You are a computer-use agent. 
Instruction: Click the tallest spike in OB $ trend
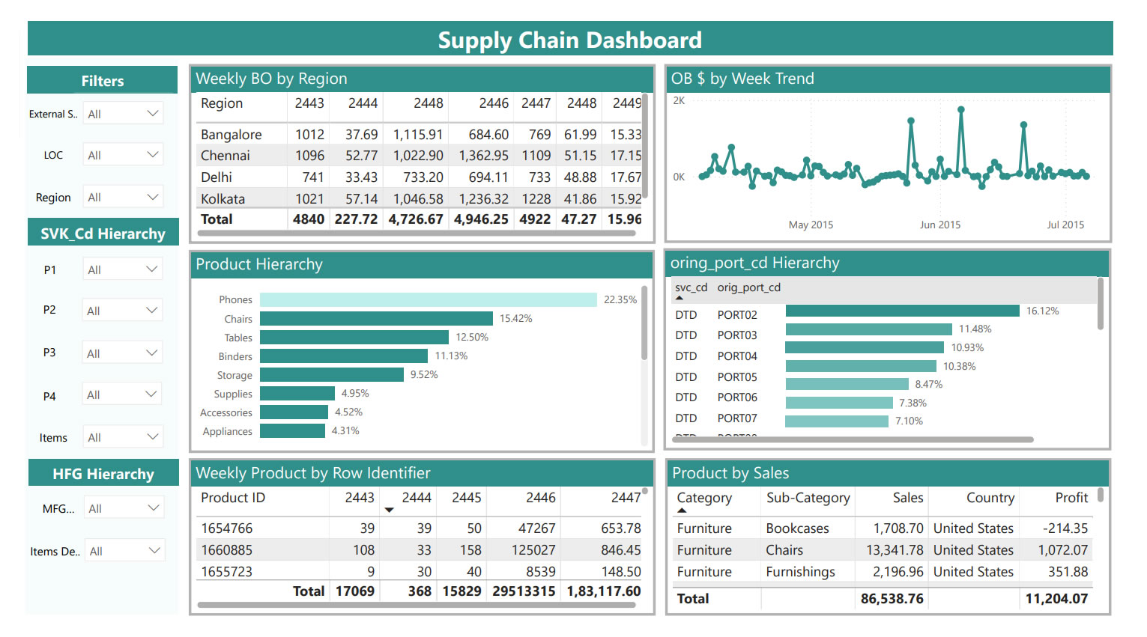pos(961,109)
